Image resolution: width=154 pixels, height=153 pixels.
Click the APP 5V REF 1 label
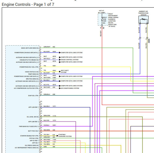(x=34, y=141)
